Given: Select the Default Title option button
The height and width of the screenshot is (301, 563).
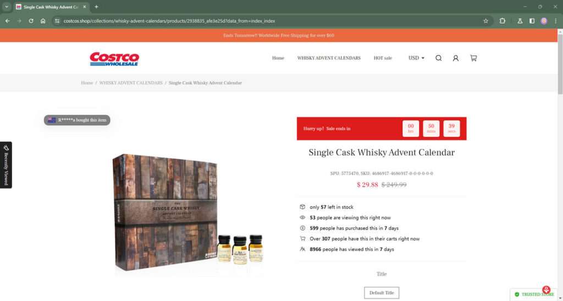Looking at the screenshot, I should [x=382, y=293].
